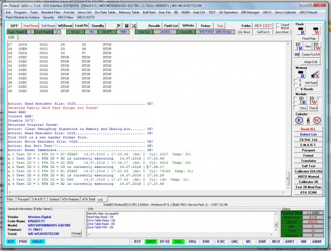Click the WDReset button
331x251 pixels.
[65, 26]
